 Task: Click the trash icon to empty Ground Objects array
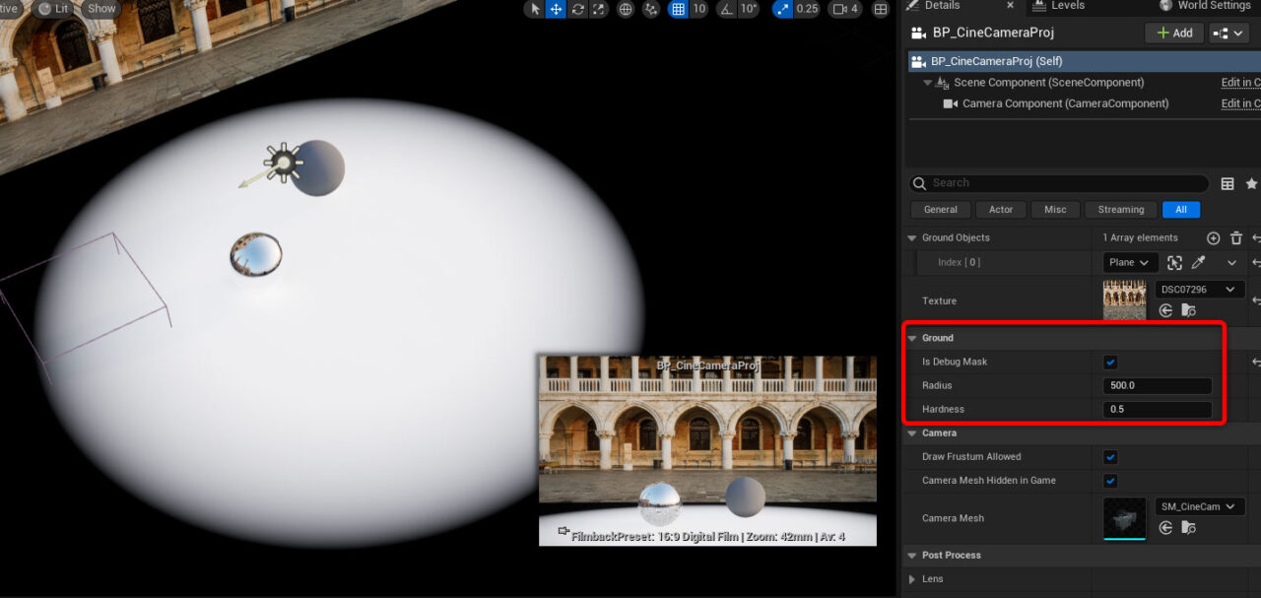tap(1235, 237)
